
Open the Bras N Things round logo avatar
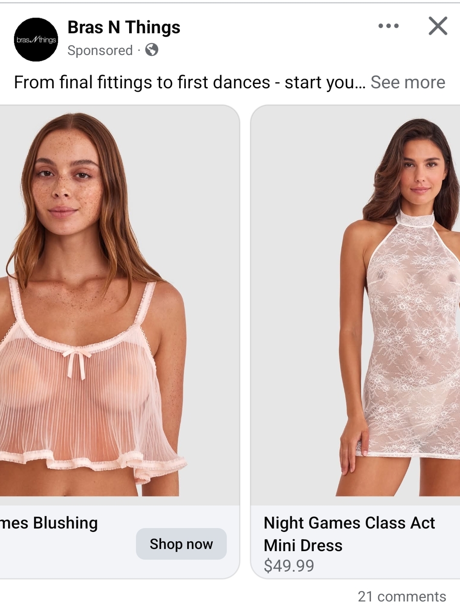pyautogui.click(x=36, y=39)
